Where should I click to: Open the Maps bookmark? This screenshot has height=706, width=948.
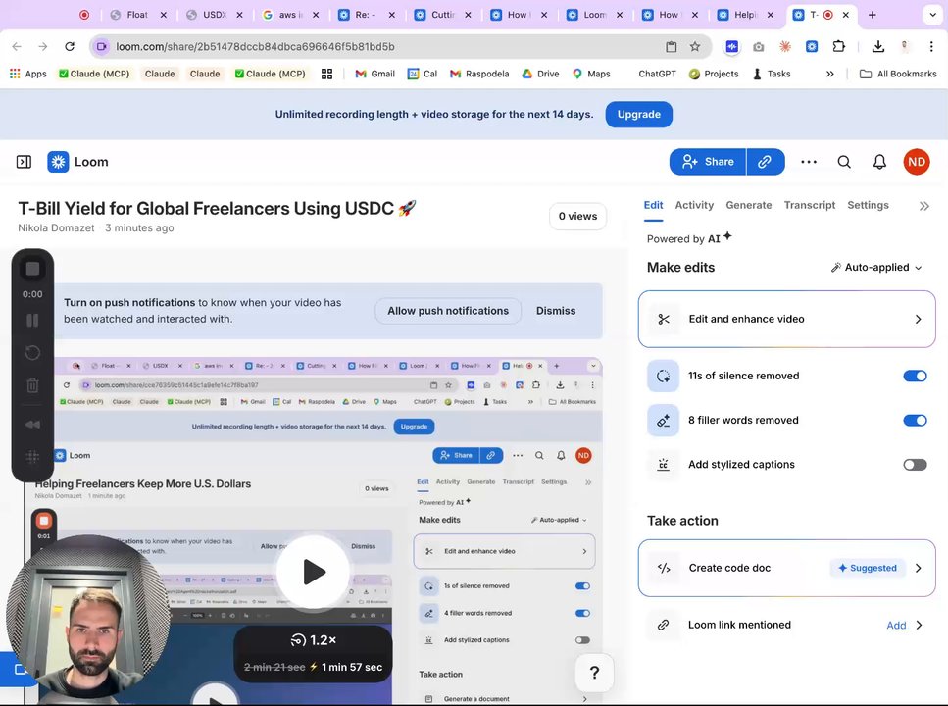[x=591, y=74]
